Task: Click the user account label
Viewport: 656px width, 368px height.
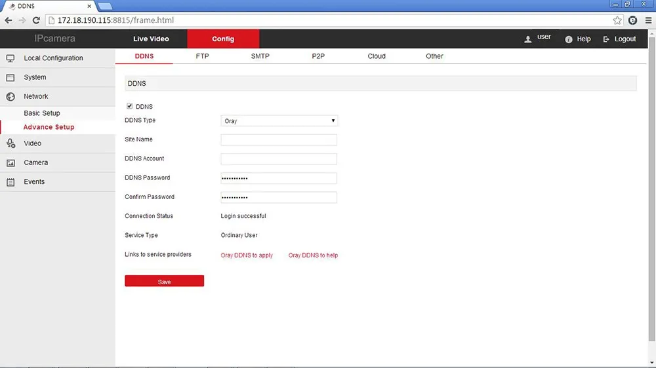Action: point(544,37)
